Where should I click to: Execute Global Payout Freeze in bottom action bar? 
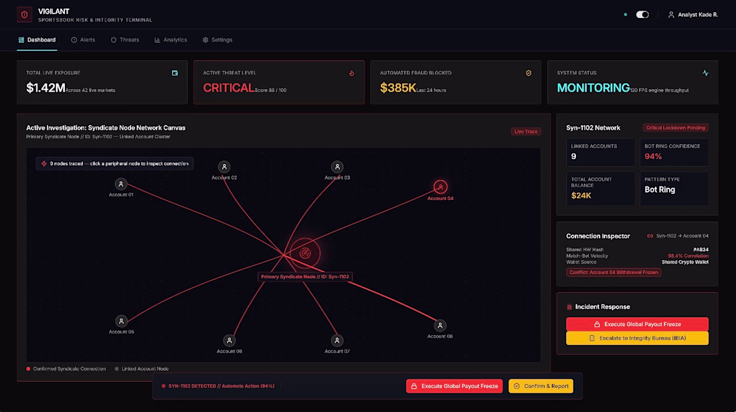point(454,386)
